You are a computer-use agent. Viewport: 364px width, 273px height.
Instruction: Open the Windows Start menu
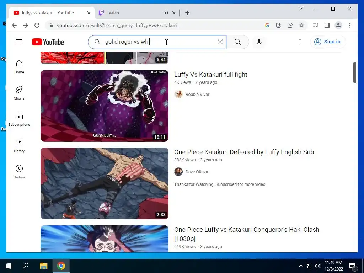[x=9, y=266]
